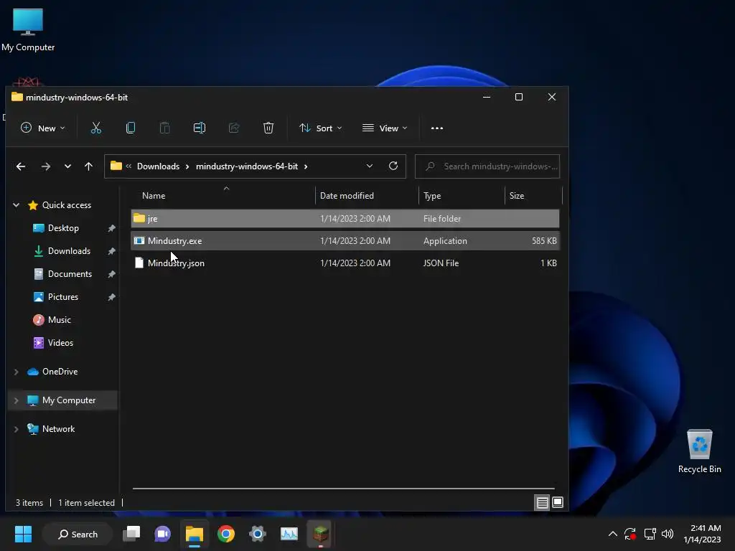
Task: Open the monitor graph app on taskbar
Action: coord(289,534)
